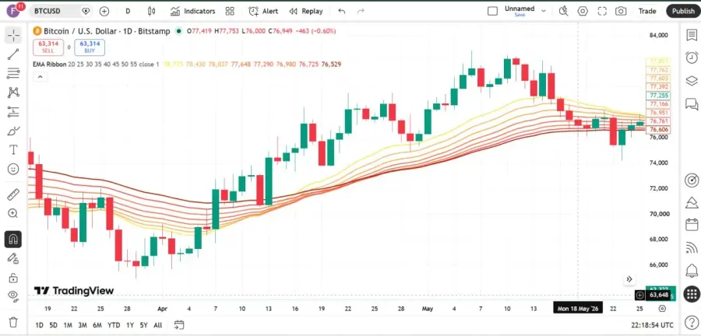Toggle lock all drawing tools

click(13, 278)
